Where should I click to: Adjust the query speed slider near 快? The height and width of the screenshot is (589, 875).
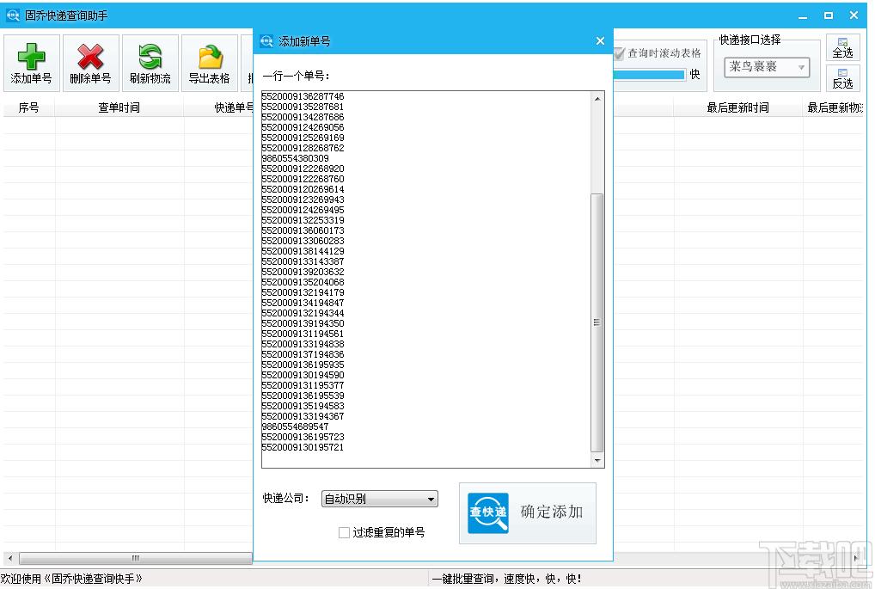(x=650, y=75)
